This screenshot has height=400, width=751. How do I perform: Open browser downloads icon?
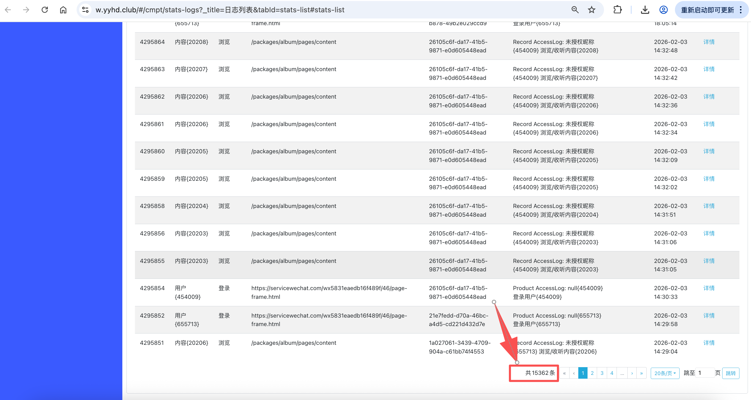[645, 10]
